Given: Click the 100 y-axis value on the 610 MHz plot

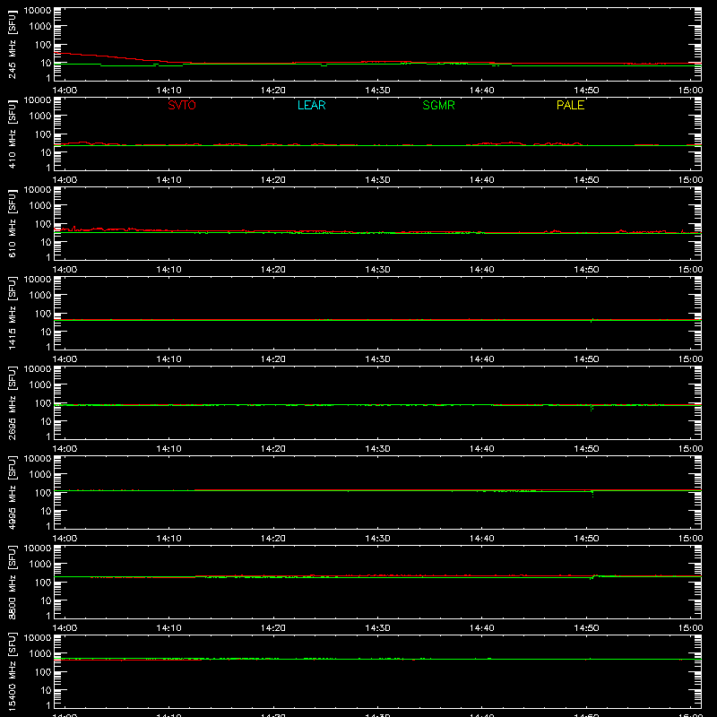Looking at the screenshot, I should coord(43,224).
